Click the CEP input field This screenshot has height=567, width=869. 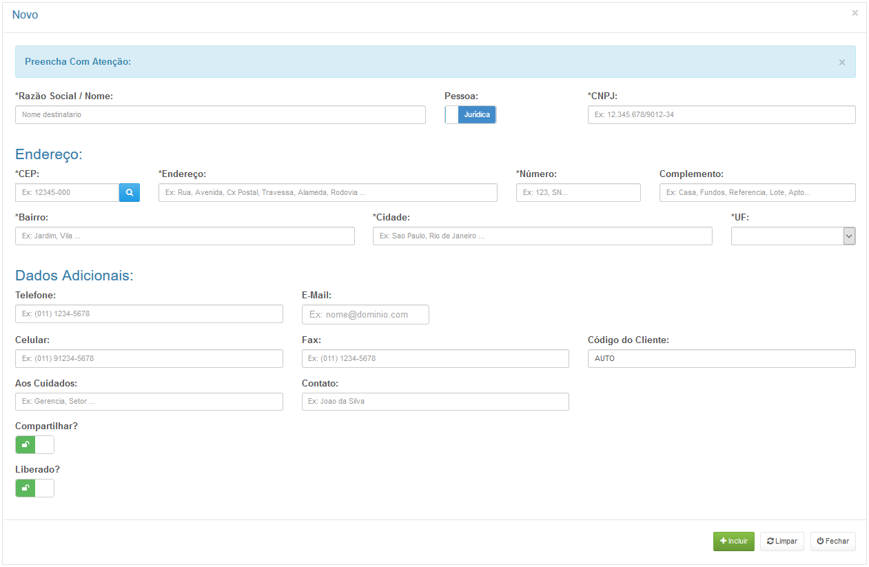pyautogui.click(x=67, y=193)
